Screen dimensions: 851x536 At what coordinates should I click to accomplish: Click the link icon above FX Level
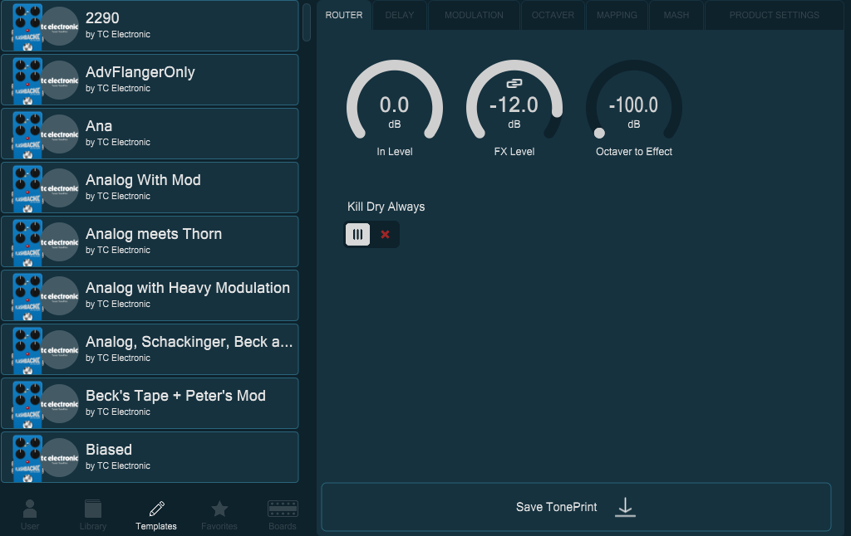(x=514, y=84)
